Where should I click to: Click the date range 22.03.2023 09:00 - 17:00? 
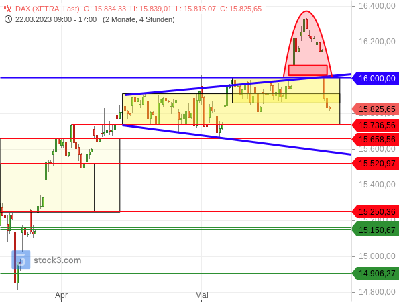click(56, 19)
